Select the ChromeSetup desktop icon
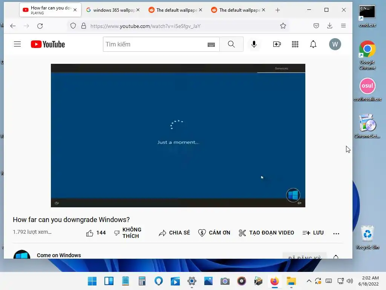Screen dimensions: 386x290 [x=367, y=126]
